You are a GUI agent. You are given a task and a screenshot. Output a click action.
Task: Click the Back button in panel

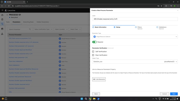[x=96, y=94]
